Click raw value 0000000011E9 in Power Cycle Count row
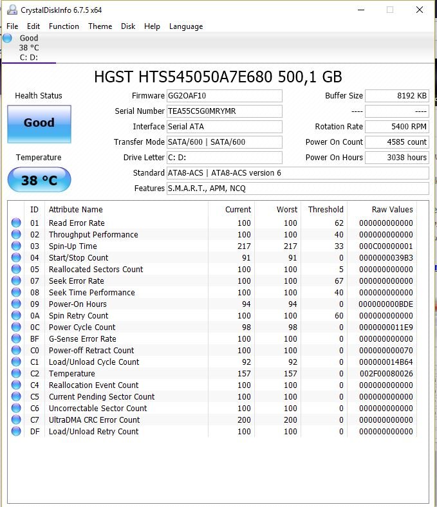437x507 pixels. point(386,327)
